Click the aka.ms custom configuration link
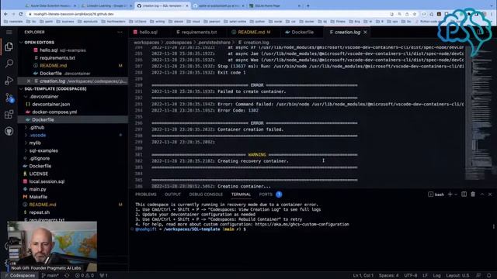This screenshot has width=497, height=279. 302,224
